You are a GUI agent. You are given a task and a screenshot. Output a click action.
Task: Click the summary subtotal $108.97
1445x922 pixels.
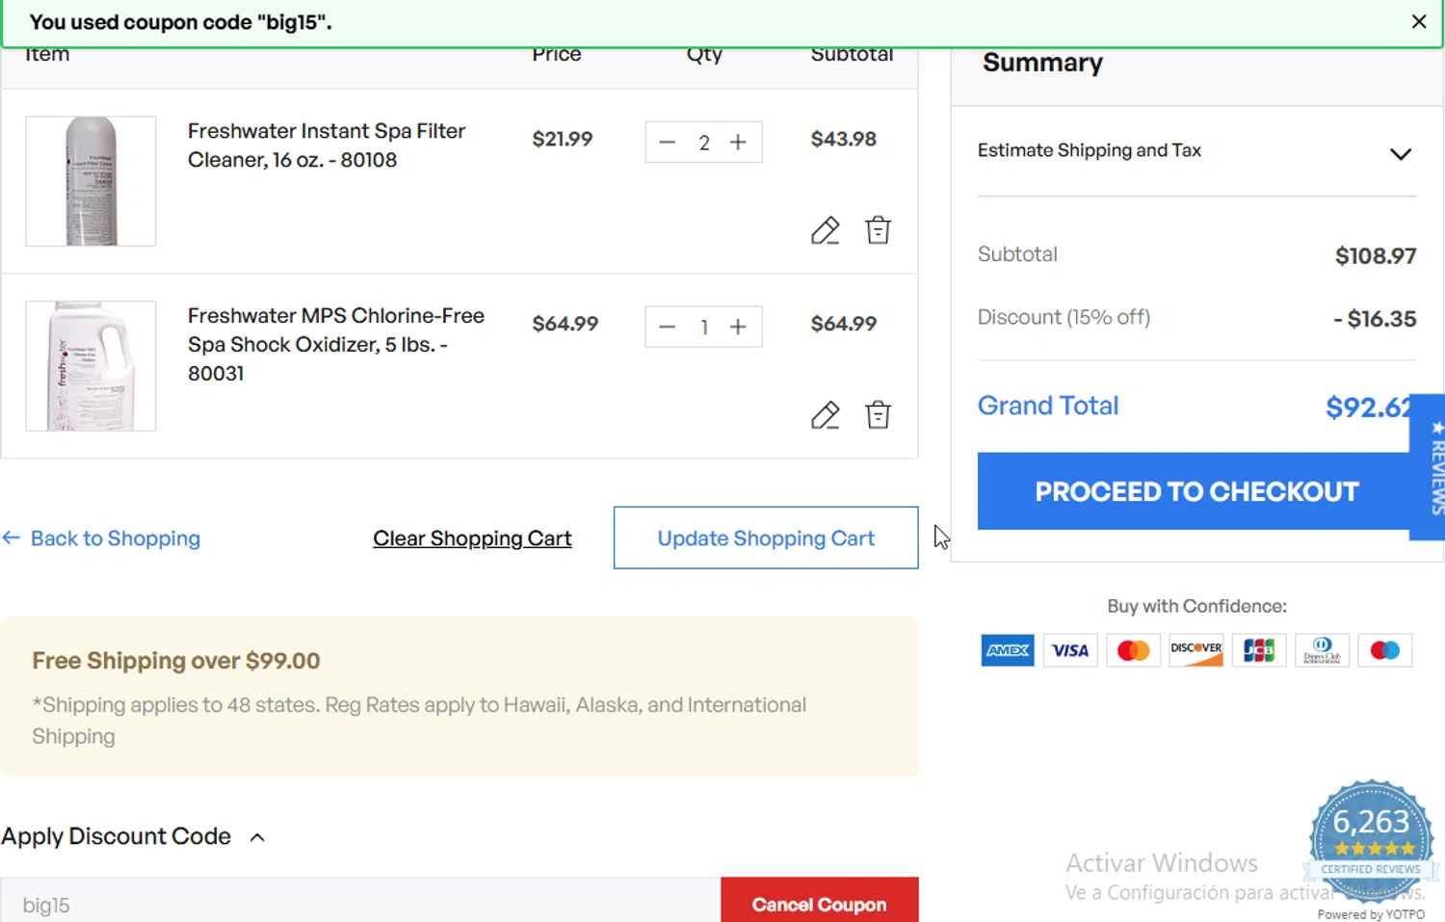[1376, 256]
